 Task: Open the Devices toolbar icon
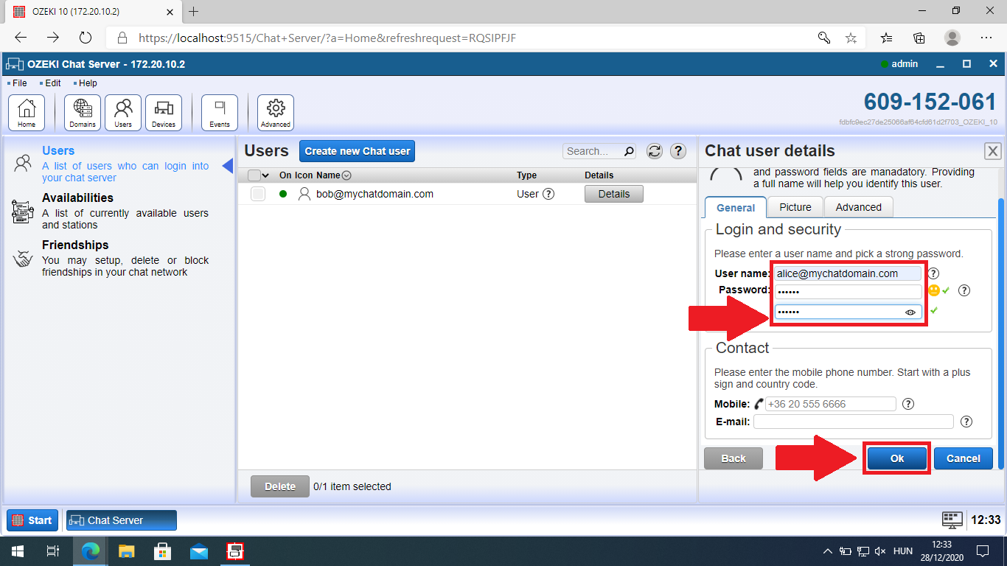pos(164,113)
